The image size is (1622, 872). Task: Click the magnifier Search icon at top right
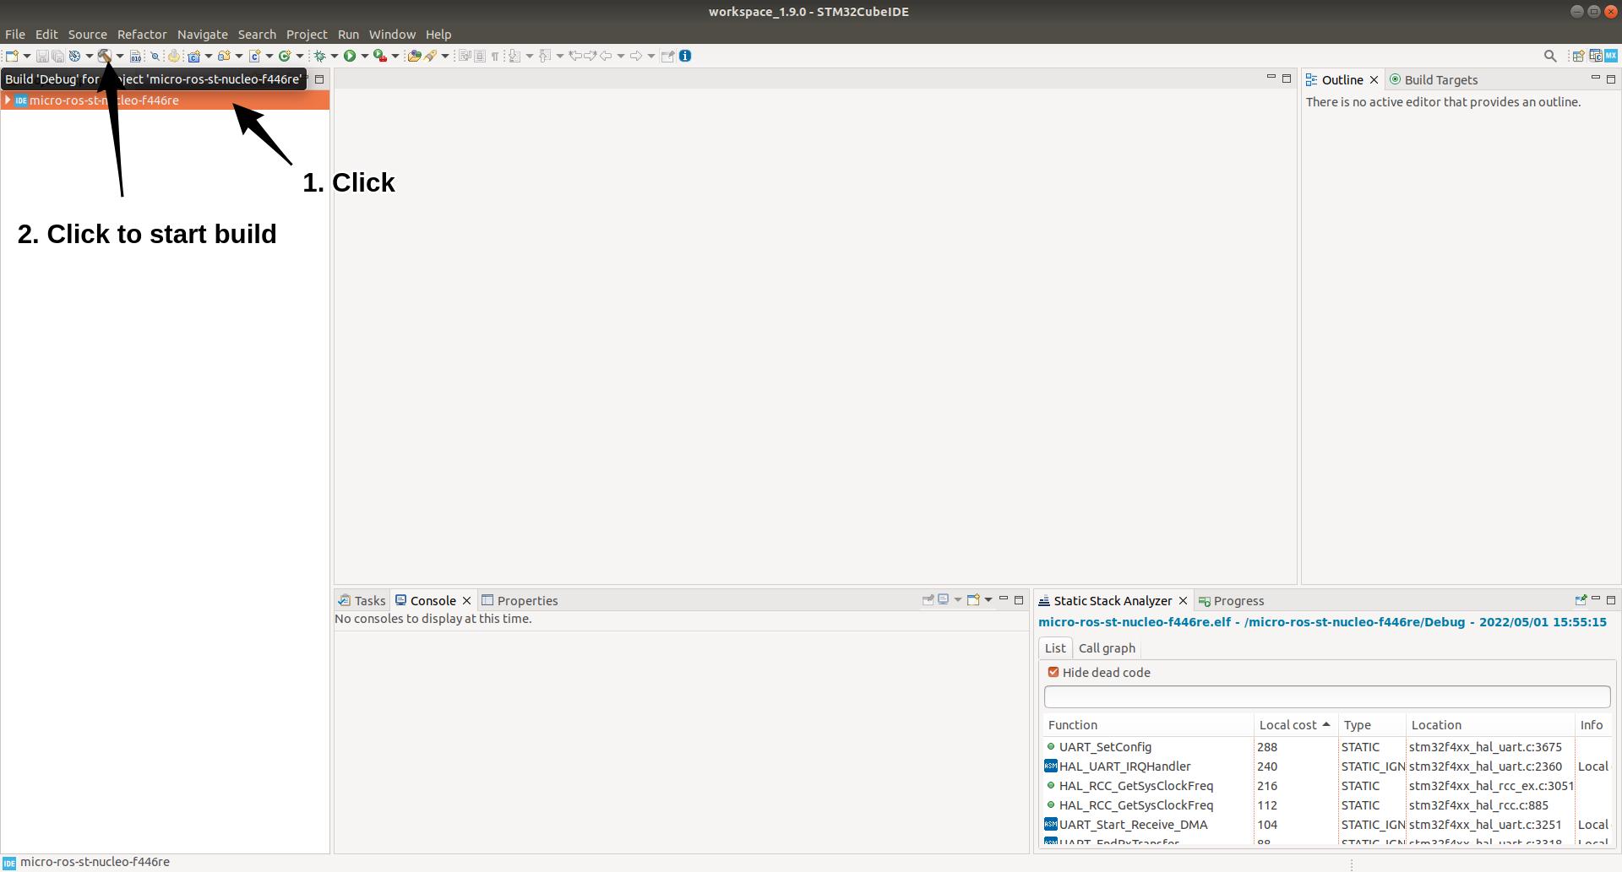(1550, 56)
